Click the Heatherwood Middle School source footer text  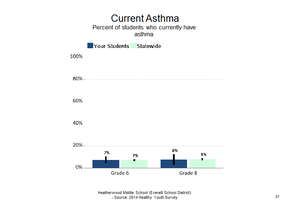point(144,195)
